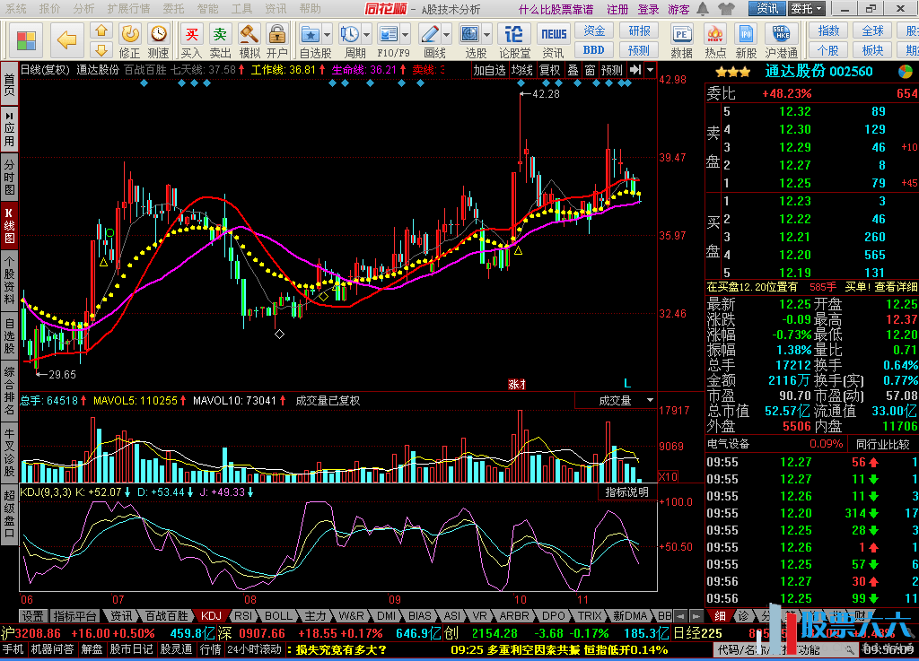Open the 模拟 gavel simulation icon
The image size is (919, 661).
249,34
